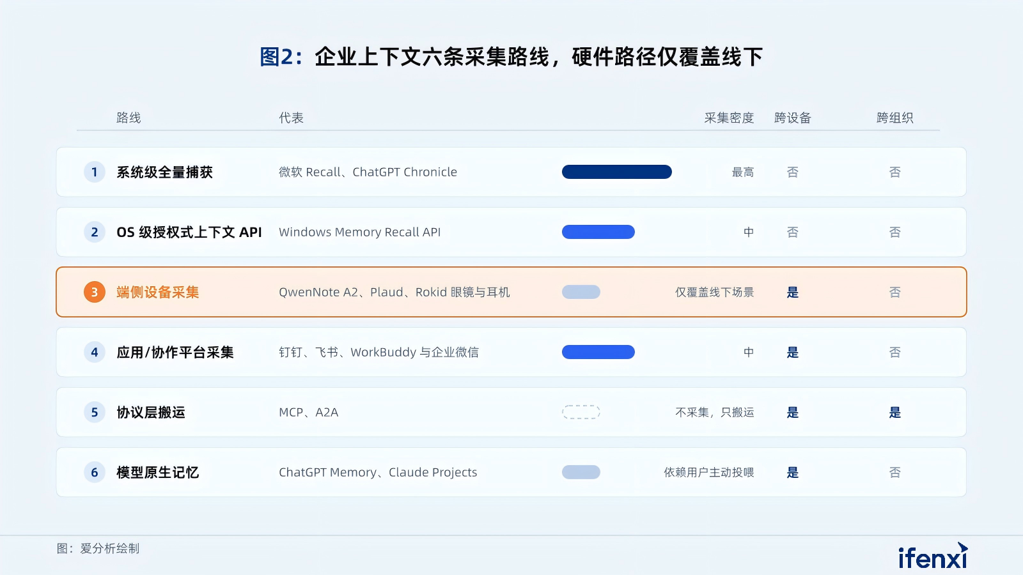Click the number 1 badge for 系统级全量捕获
This screenshot has width=1023, height=575.
[95, 172]
